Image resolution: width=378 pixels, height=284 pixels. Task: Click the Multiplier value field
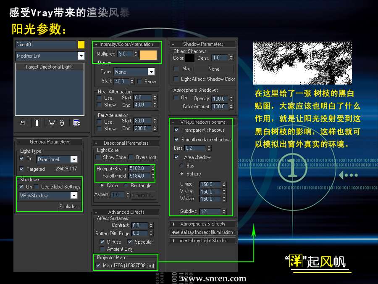(x=125, y=54)
